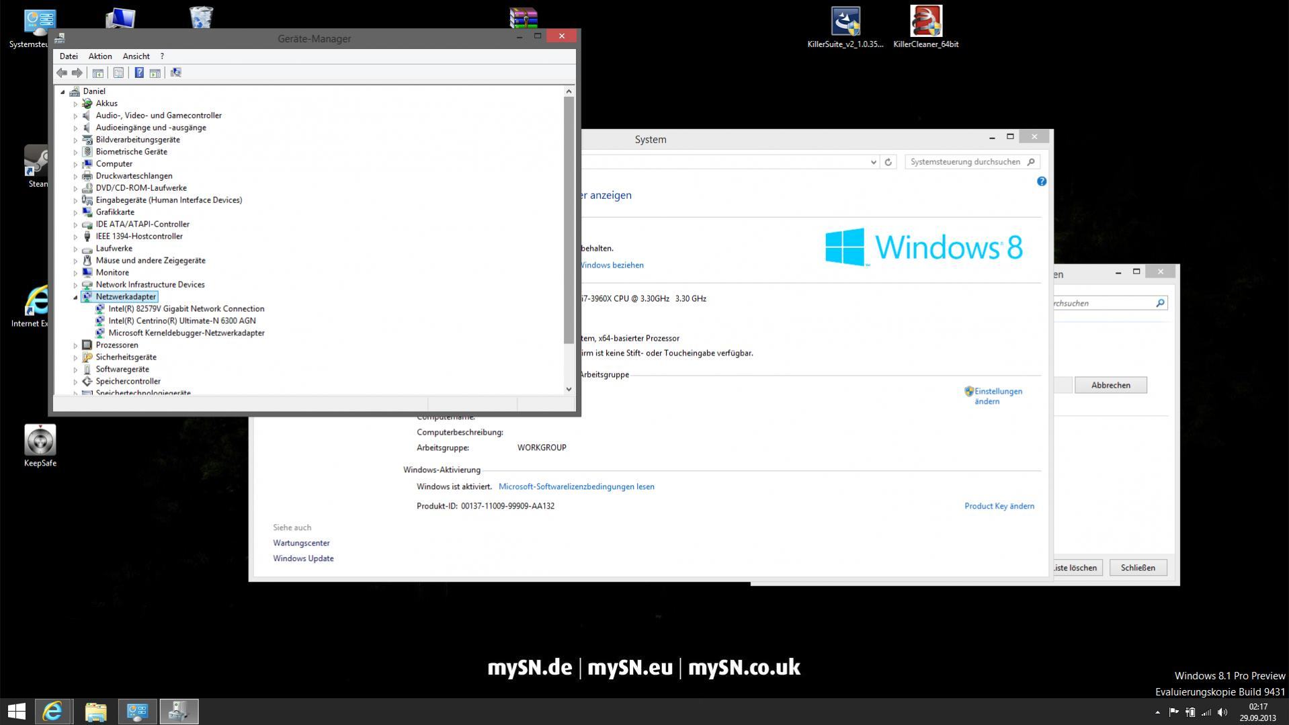Open the Properties toolbar icon
1289x725 pixels.
118,73
